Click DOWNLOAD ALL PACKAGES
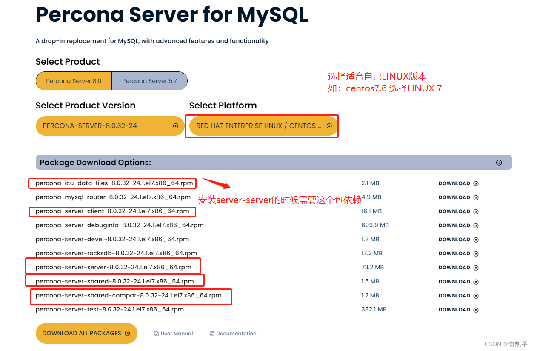 [86, 333]
